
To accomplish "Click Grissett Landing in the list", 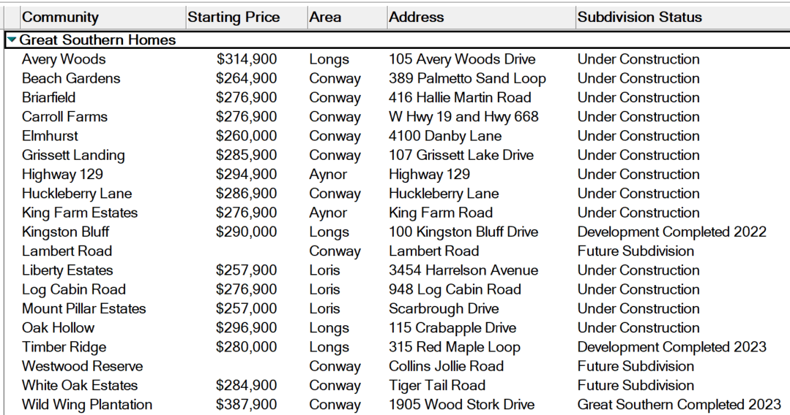I will [73, 155].
